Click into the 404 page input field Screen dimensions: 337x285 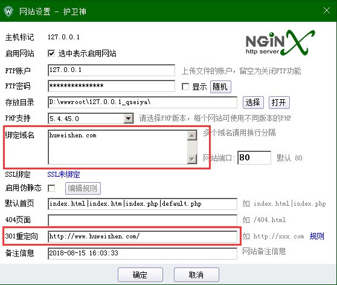tap(143, 220)
